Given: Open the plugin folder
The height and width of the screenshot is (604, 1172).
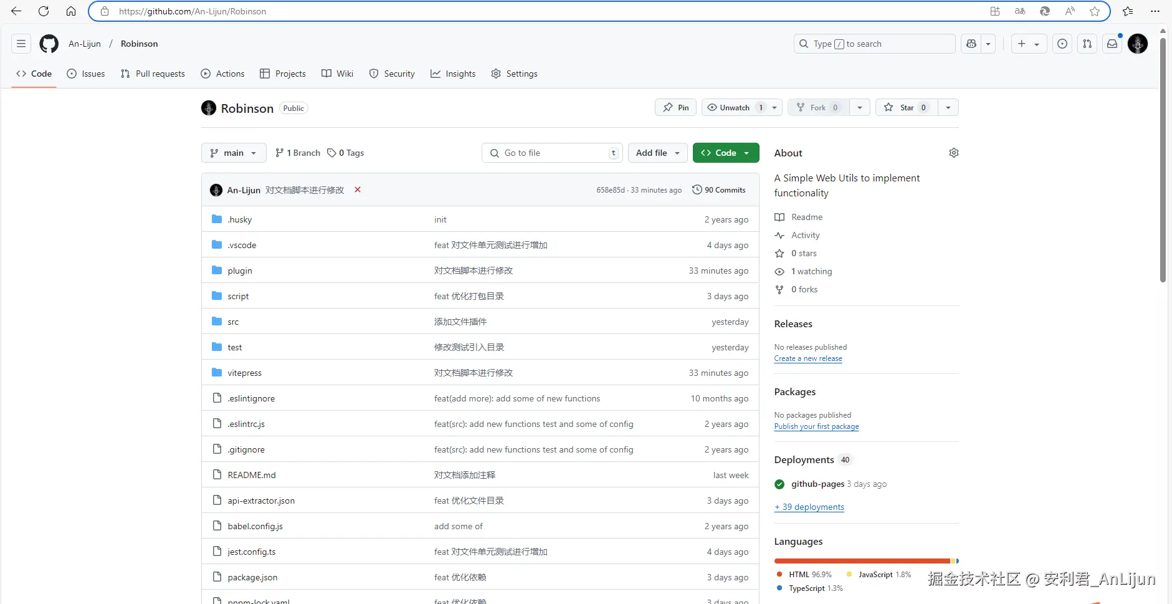Looking at the screenshot, I should pyautogui.click(x=240, y=271).
